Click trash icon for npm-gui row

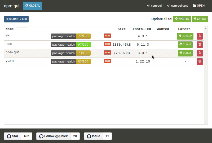tap(200, 53)
